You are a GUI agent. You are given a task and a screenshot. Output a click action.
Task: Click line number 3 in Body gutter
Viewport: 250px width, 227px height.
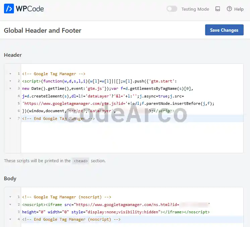tap(19, 212)
